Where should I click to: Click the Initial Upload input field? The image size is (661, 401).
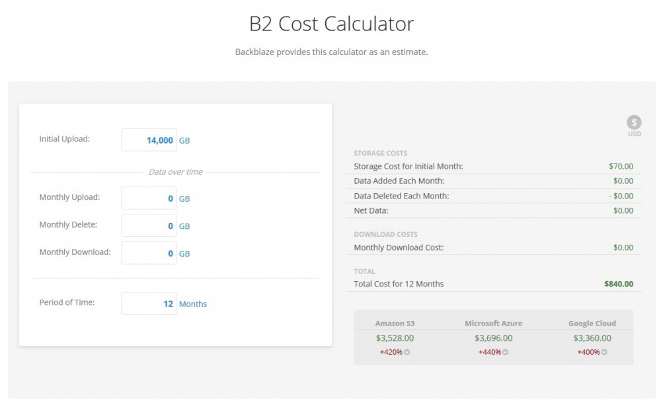(x=149, y=140)
